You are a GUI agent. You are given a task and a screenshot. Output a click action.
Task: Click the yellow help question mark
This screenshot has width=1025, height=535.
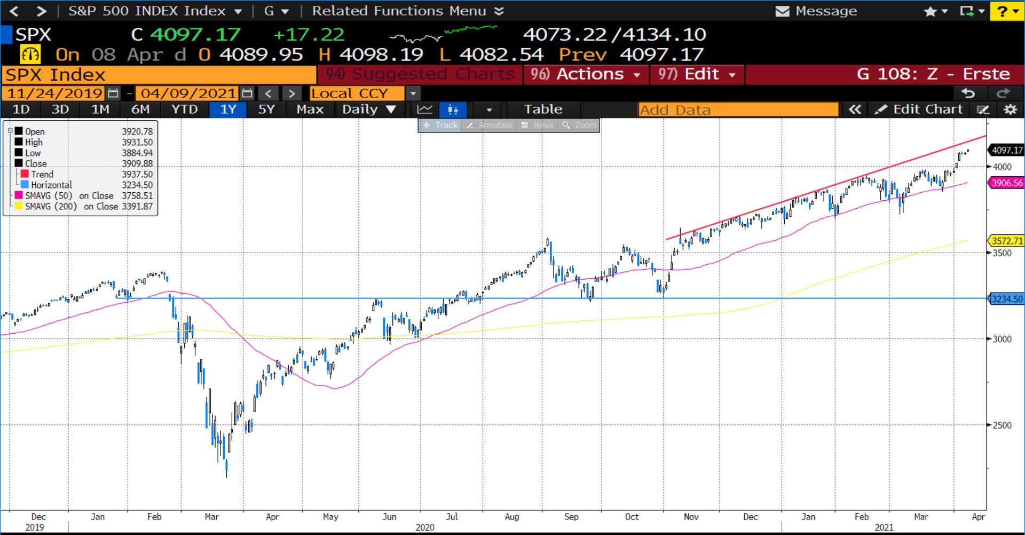pyautogui.click(x=1006, y=11)
